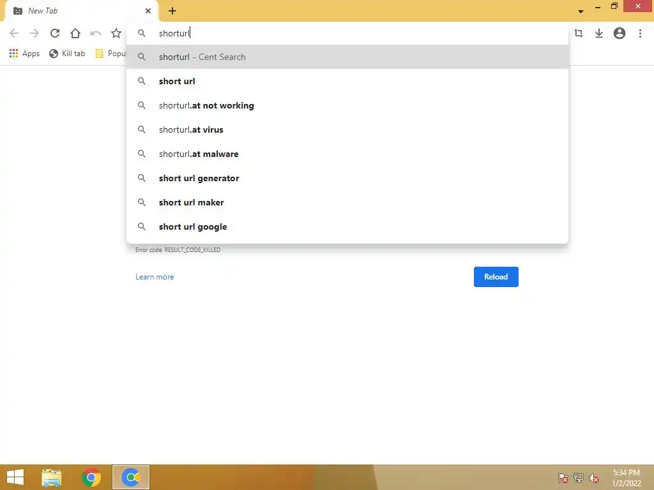The height and width of the screenshot is (490, 654).
Task: Select 'shorturl - Cent Search' suggestion
Action: [x=347, y=57]
